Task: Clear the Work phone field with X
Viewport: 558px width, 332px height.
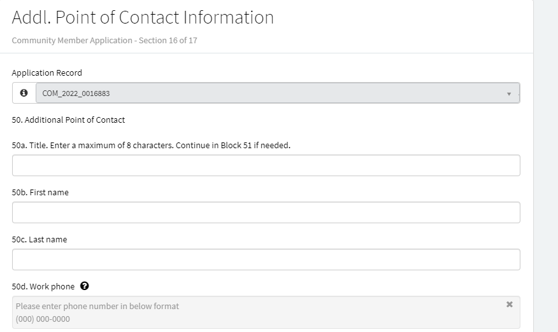Action: (x=509, y=305)
